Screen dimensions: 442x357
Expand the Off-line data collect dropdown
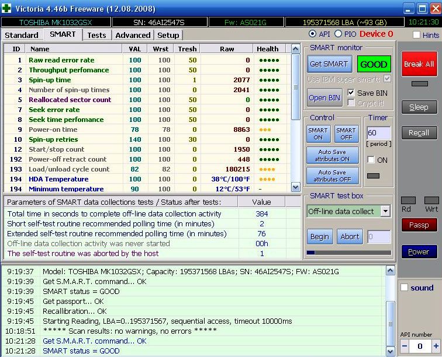385,211
